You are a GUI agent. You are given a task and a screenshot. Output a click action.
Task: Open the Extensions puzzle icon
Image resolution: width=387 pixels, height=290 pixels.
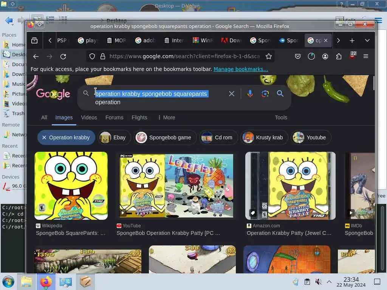point(339,57)
